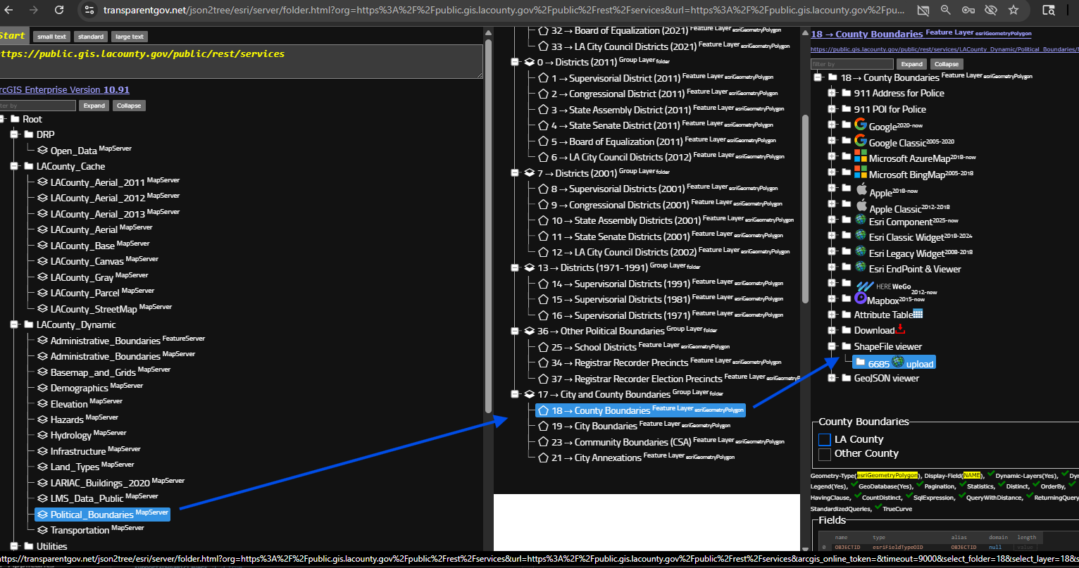Expand the GeoJSON viewer folder
1079x568 pixels.
pos(832,378)
